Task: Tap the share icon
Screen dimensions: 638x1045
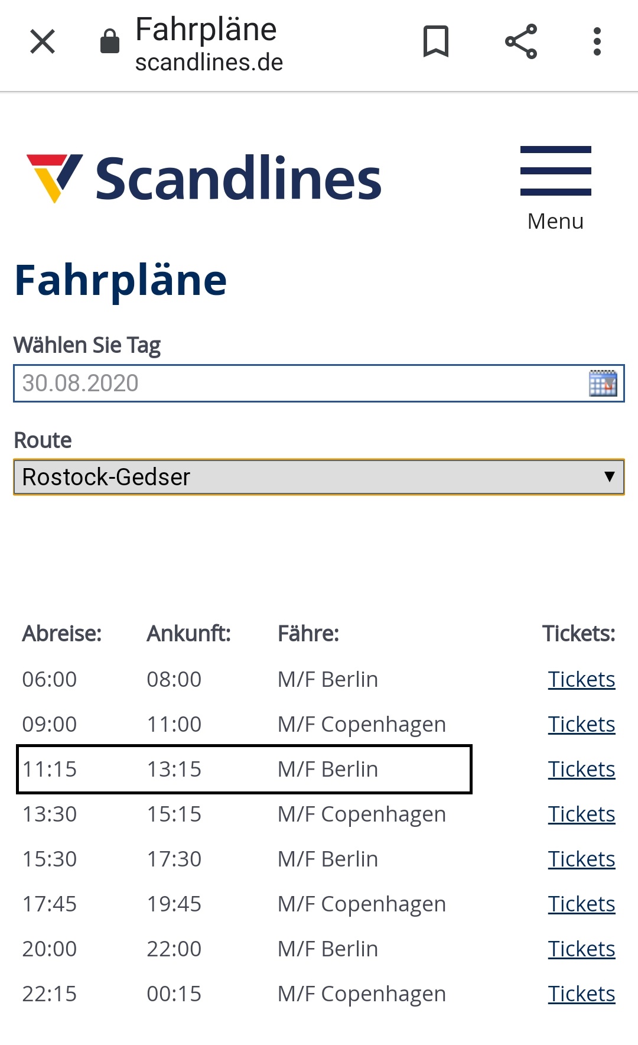Action: [x=521, y=41]
